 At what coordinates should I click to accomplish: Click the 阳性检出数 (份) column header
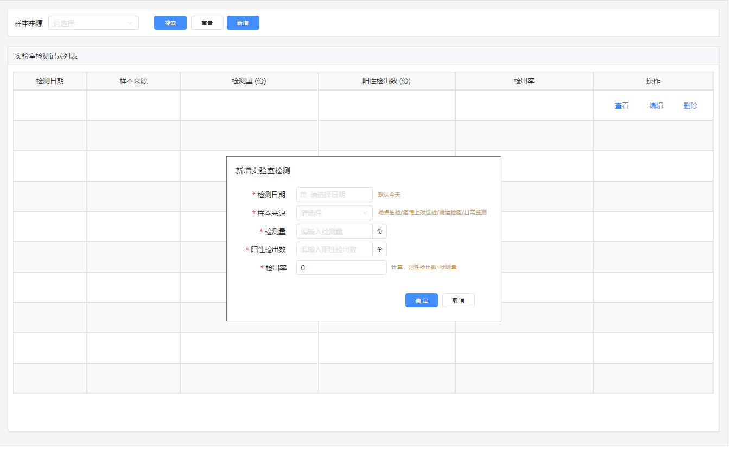pyautogui.click(x=386, y=81)
